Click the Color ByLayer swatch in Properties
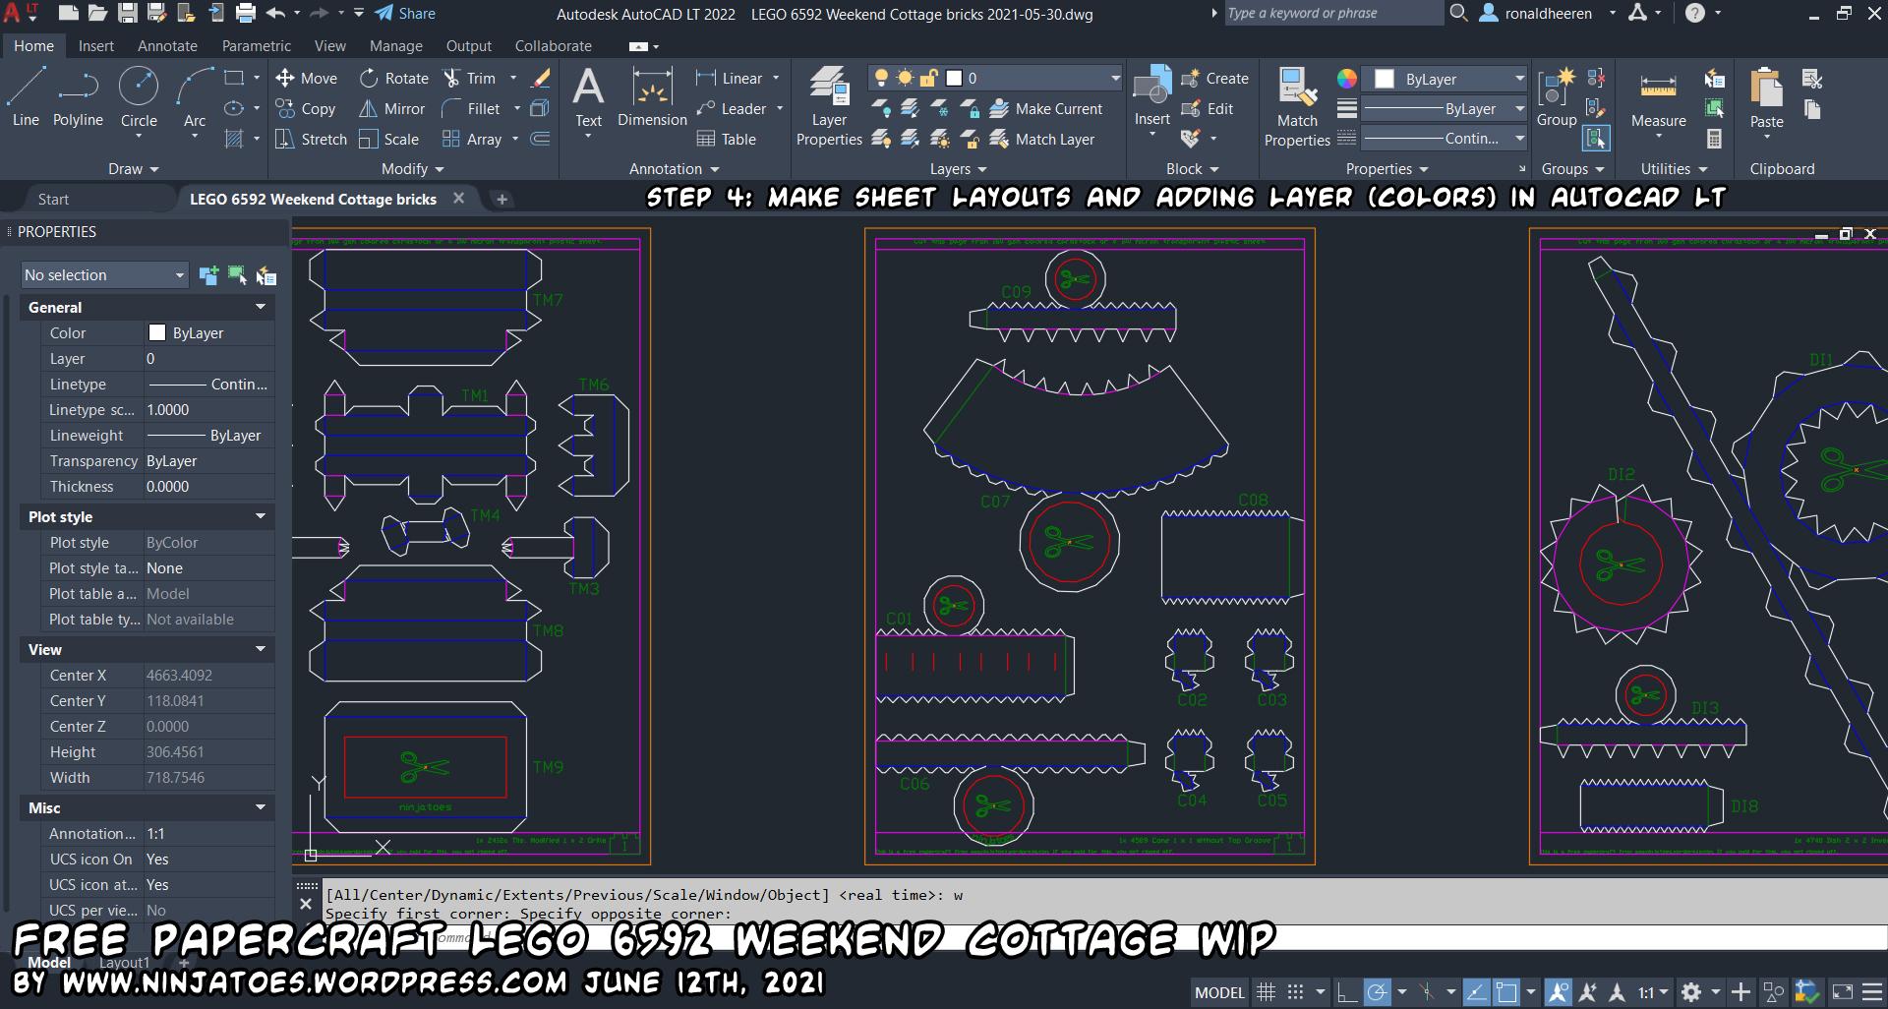 (x=157, y=332)
